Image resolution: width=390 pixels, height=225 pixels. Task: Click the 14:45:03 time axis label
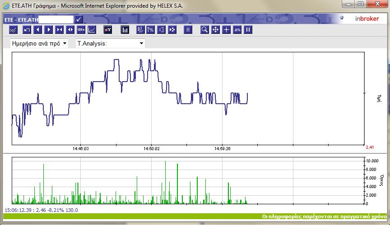(x=81, y=149)
